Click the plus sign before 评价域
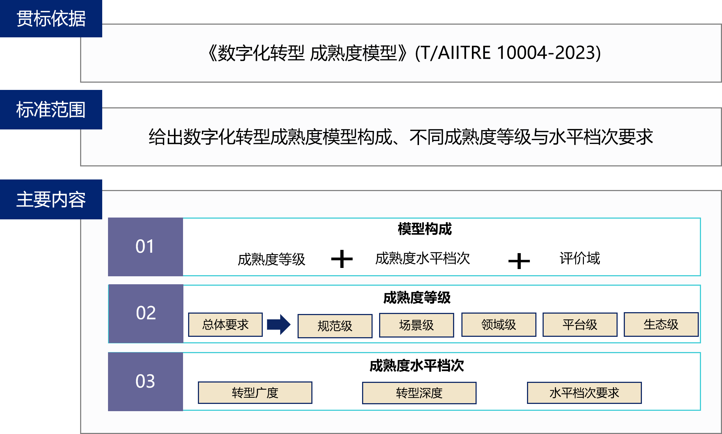 pos(519,261)
